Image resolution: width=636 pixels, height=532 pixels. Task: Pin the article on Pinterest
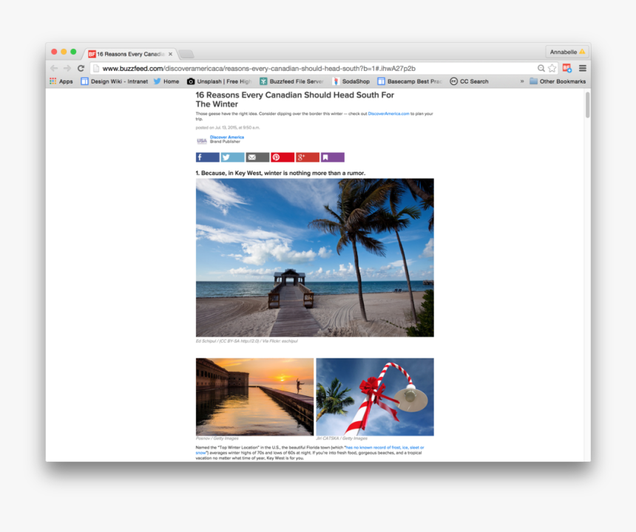pyautogui.click(x=283, y=157)
